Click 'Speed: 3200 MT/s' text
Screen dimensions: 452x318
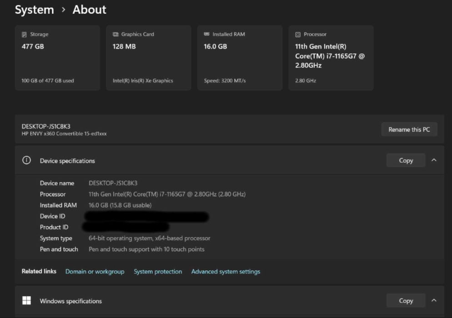click(225, 81)
